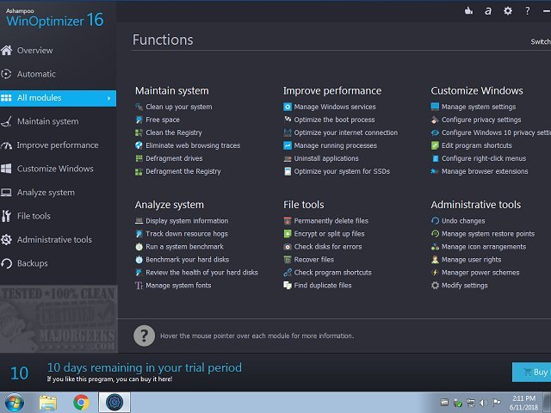
Task: Click the Overview home icon
Action: (6, 50)
